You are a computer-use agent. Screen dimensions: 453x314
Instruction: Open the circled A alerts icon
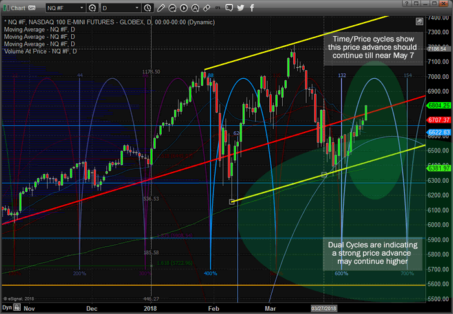[x=195, y=8]
